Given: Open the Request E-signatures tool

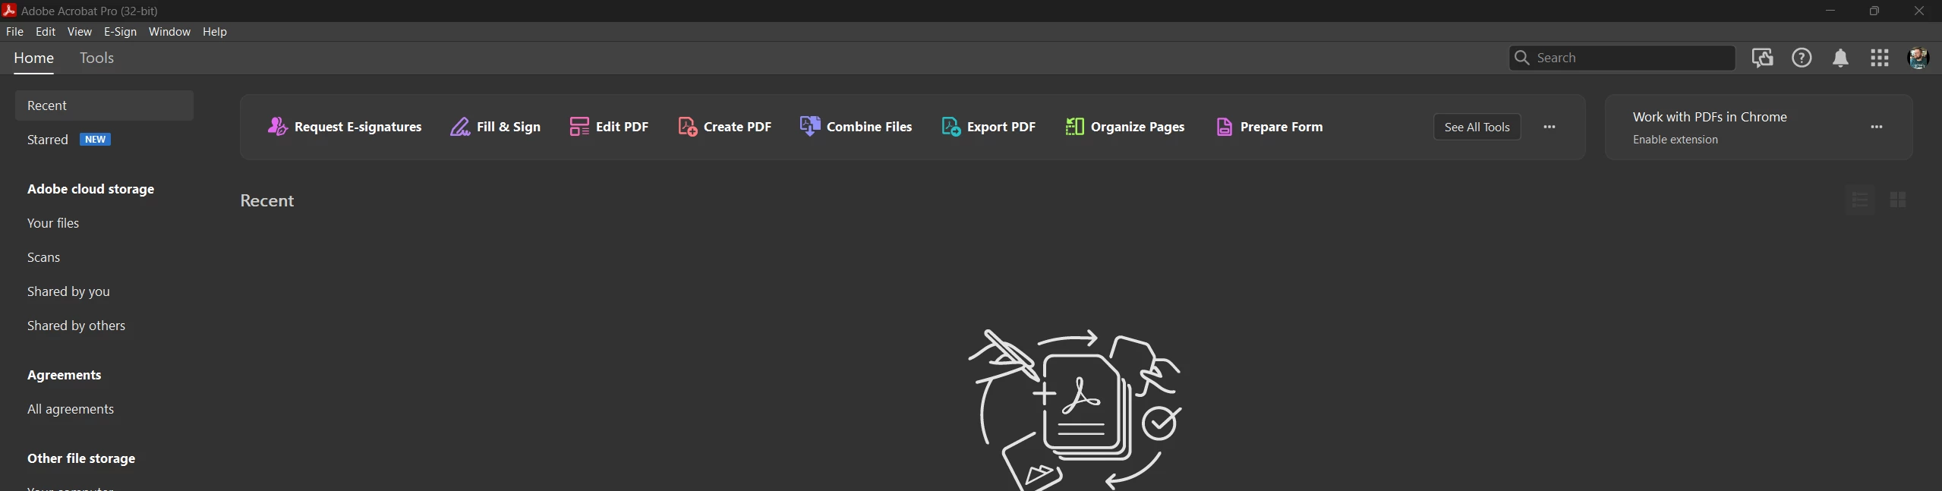Looking at the screenshot, I should tap(344, 127).
